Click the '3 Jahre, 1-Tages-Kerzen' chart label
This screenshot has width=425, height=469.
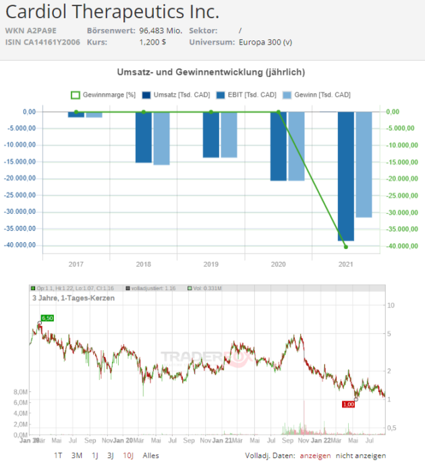[74, 298]
